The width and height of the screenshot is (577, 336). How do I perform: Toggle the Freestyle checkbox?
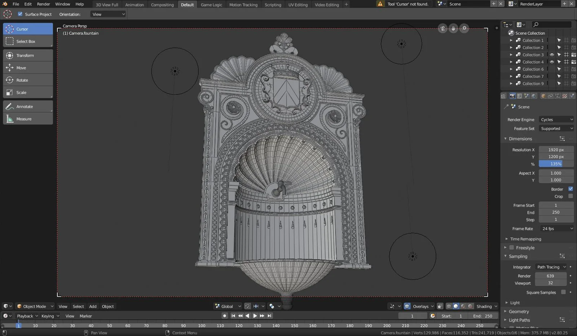[x=512, y=247]
